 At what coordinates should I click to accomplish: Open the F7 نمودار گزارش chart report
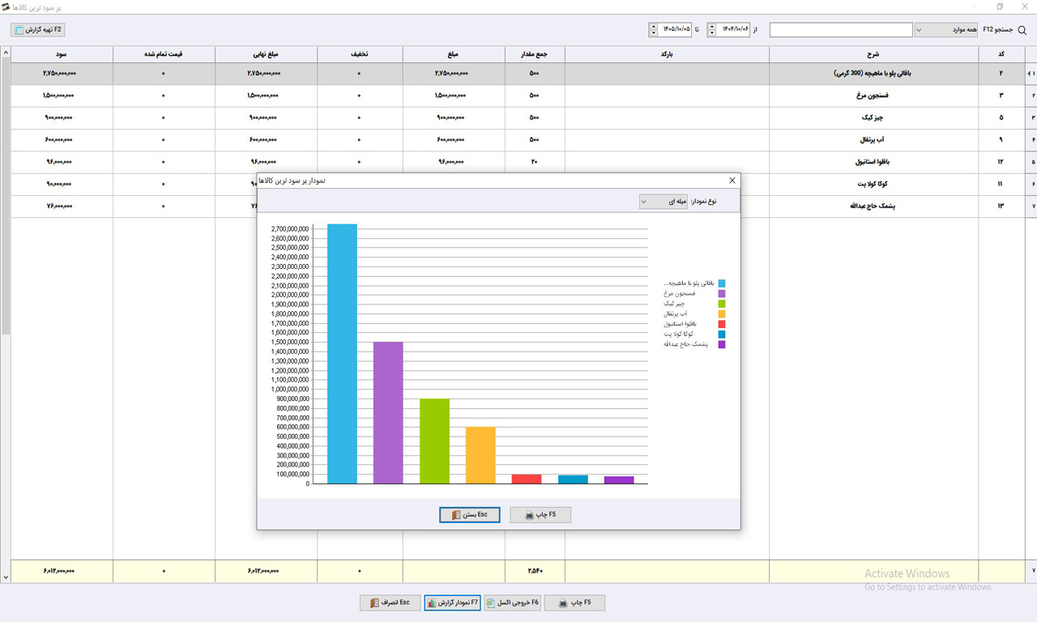tap(452, 603)
